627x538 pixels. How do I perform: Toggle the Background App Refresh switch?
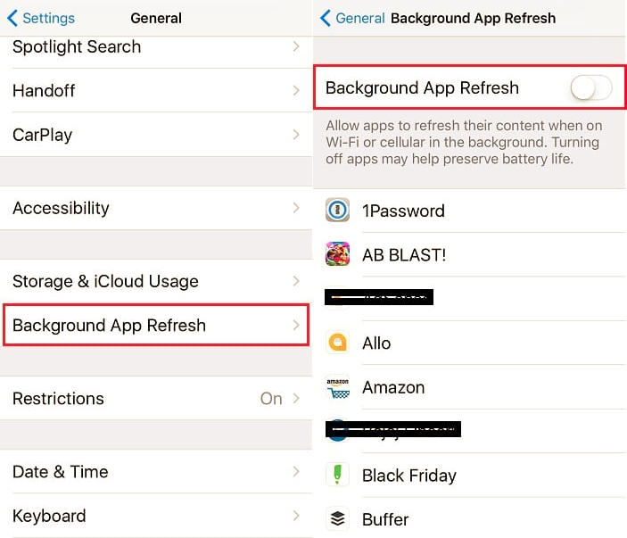[591, 87]
